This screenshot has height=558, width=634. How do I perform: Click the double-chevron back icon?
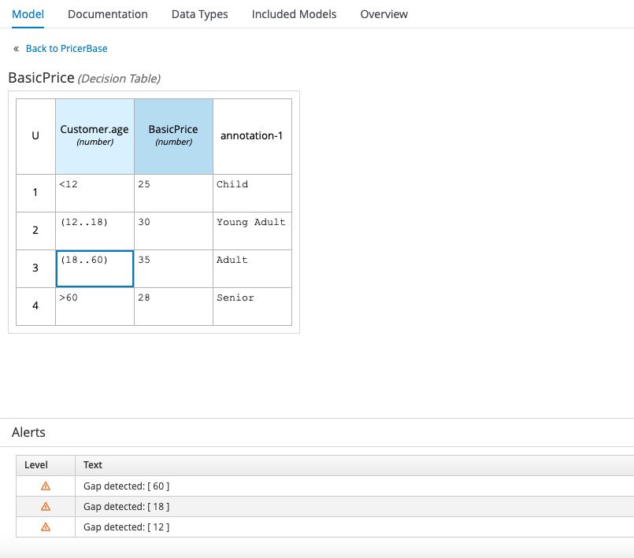[17, 49]
